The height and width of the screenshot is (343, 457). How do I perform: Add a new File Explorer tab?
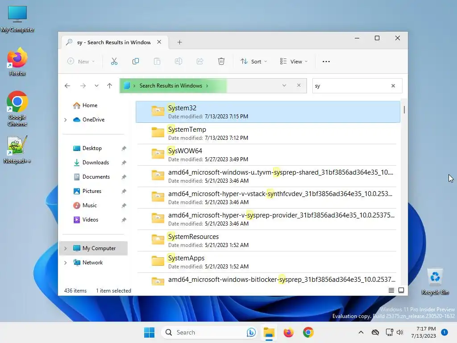pyautogui.click(x=179, y=42)
